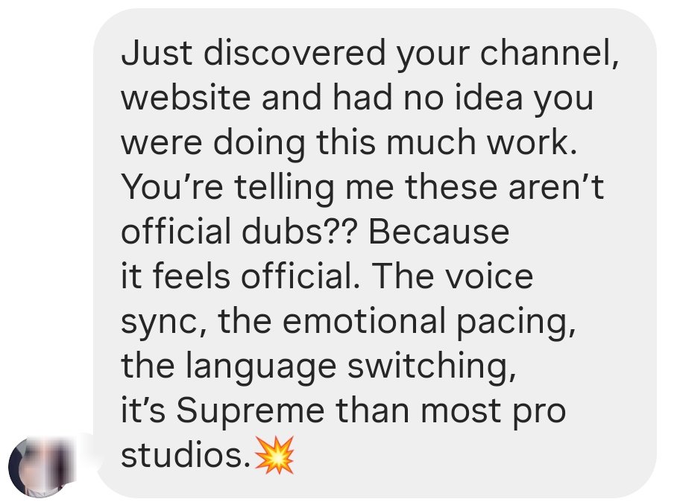
Task: Click the phrase "emotional pacing,"
Action: point(429,322)
